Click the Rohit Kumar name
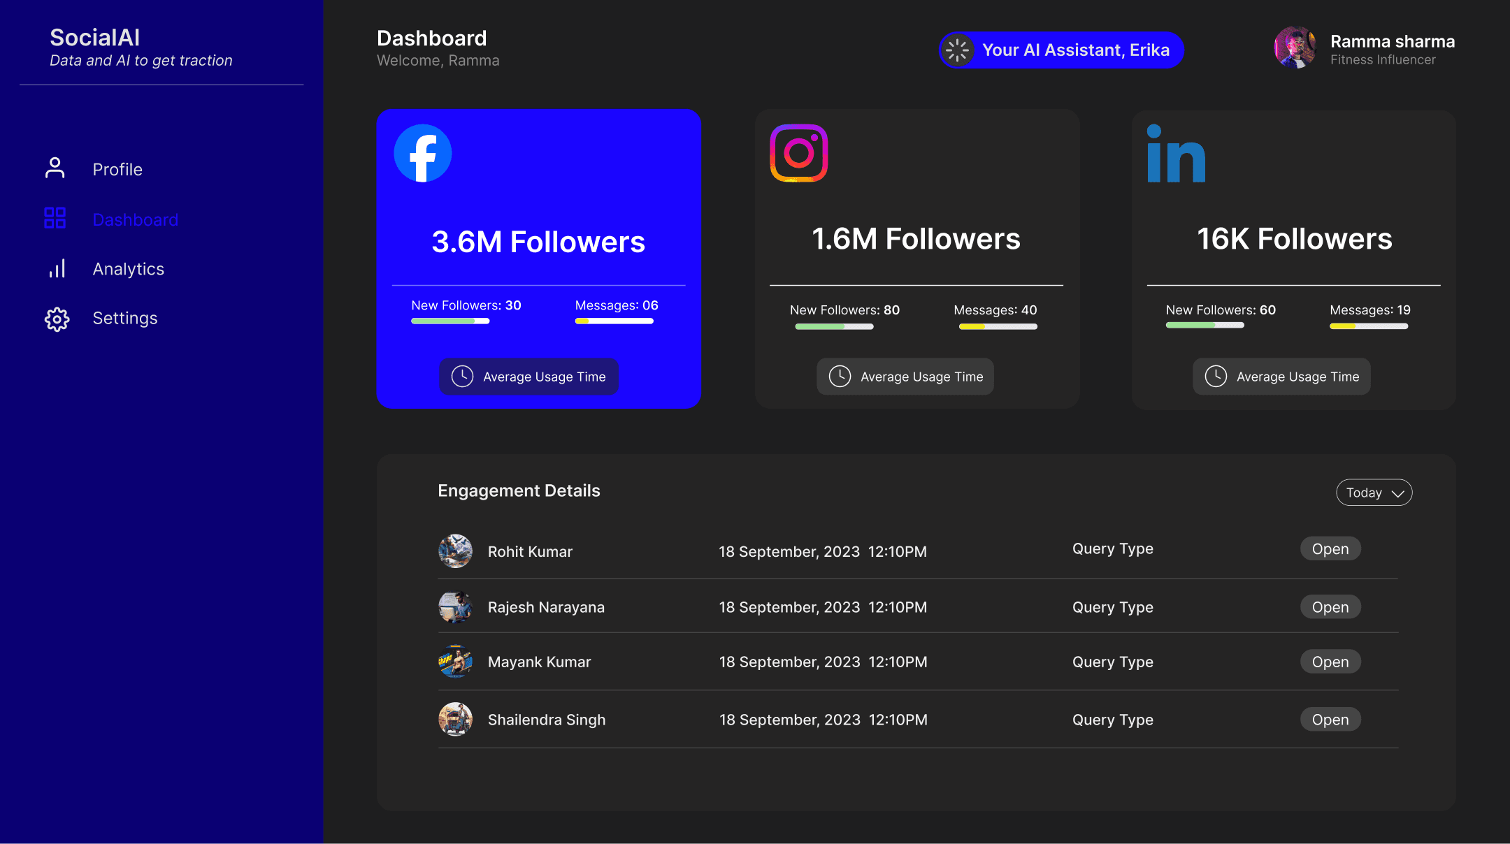 [530, 552]
